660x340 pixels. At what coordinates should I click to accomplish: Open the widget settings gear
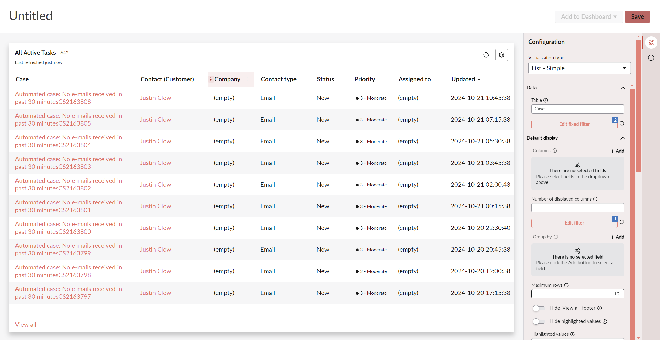click(x=501, y=55)
